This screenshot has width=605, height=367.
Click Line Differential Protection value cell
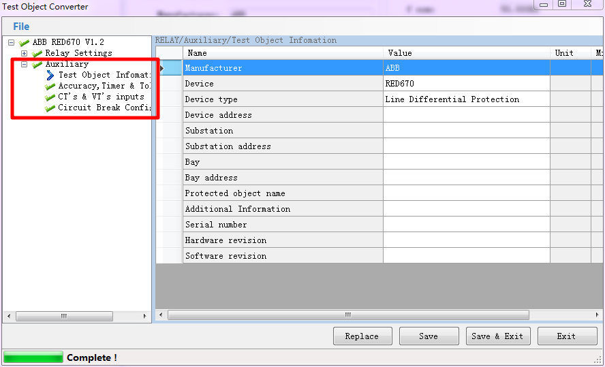click(x=467, y=99)
